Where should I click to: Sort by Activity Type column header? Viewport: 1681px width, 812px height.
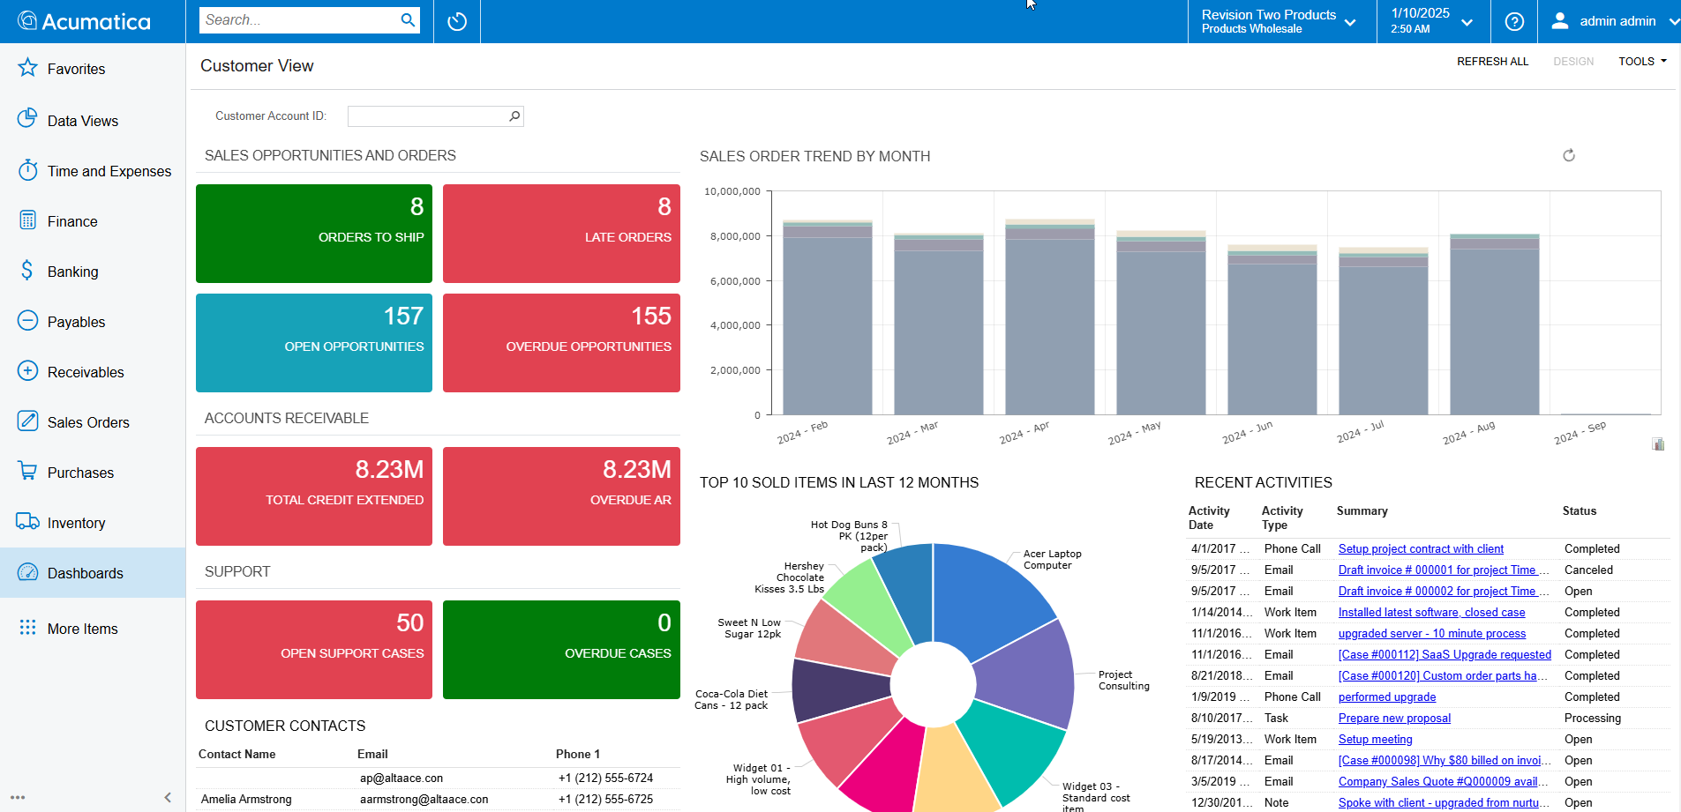[1281, 518]
